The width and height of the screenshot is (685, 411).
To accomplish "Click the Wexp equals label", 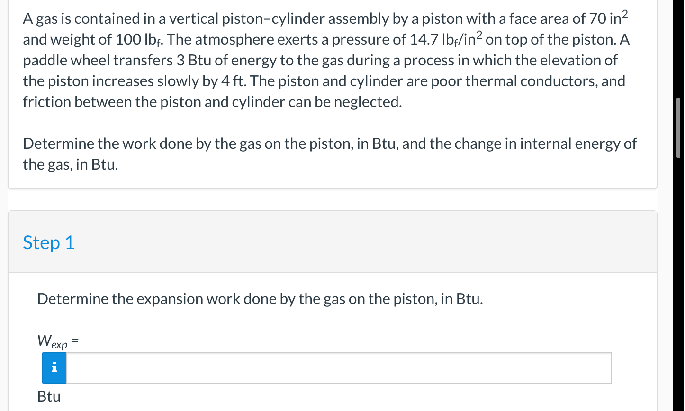I will (x=57, y=340).
